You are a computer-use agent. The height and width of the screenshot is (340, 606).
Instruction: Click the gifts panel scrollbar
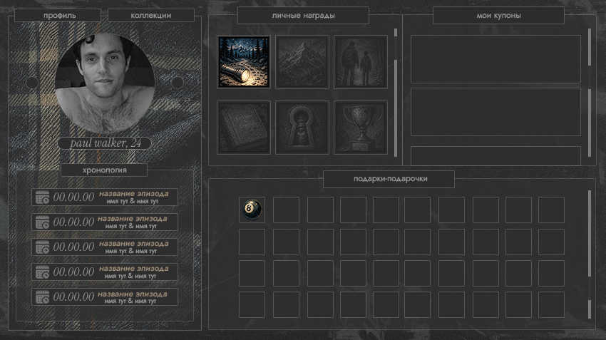click(590, 254)
